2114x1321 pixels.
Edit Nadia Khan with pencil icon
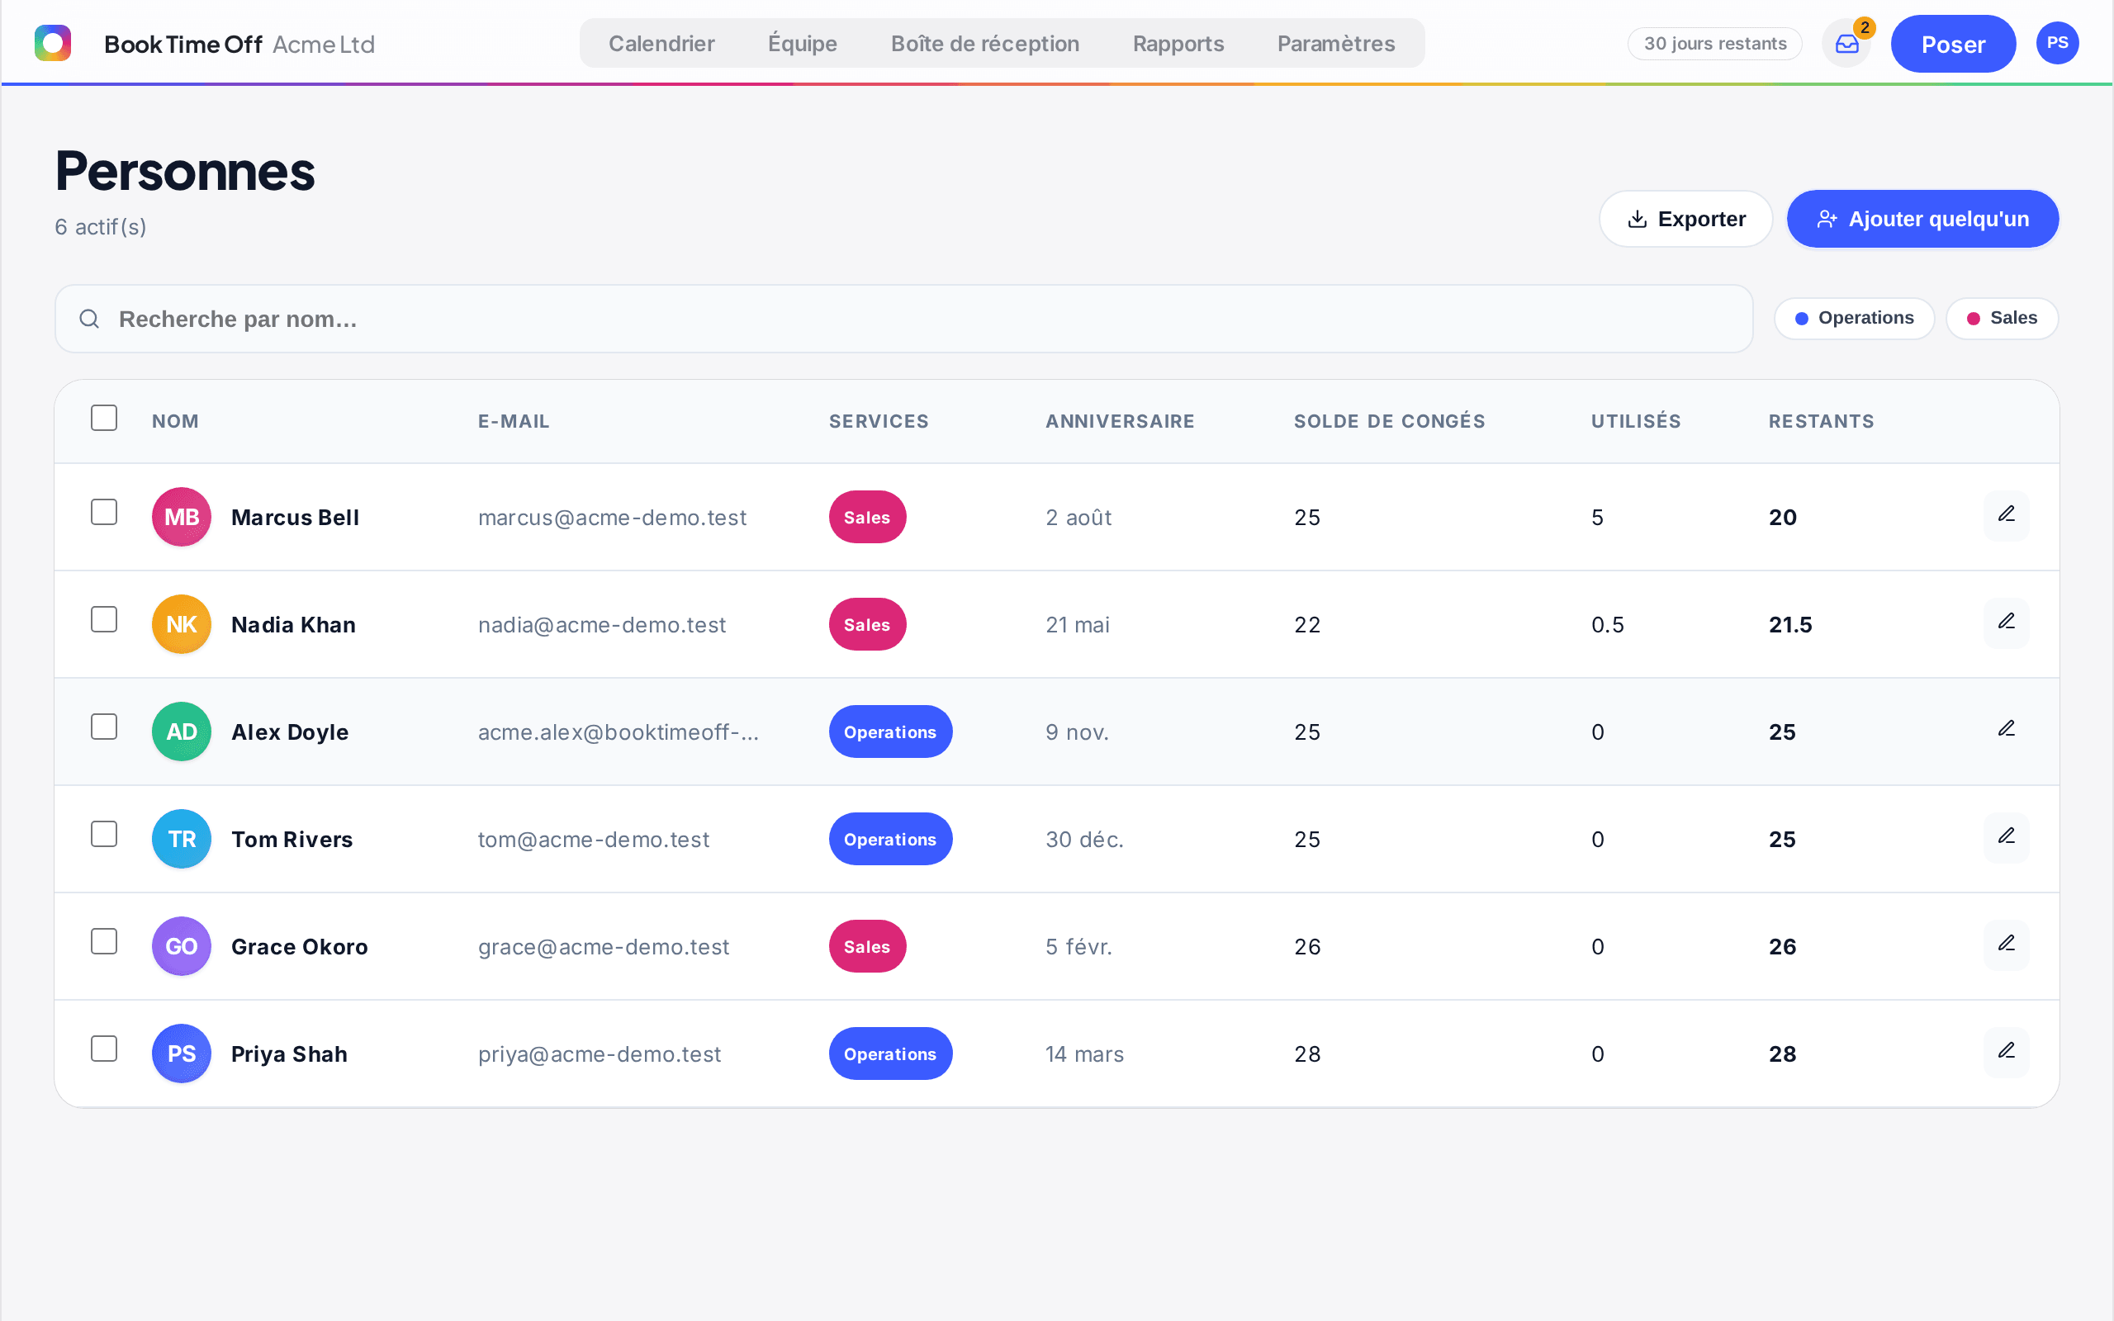[x=2007, y=623]
